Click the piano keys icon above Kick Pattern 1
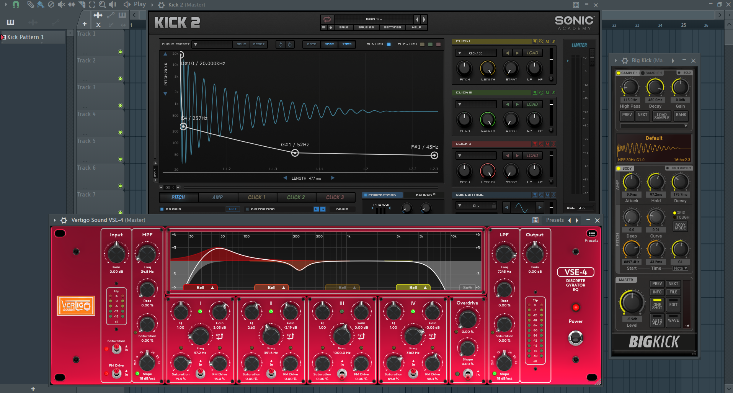The image size is (733, 393). (10, 22)
